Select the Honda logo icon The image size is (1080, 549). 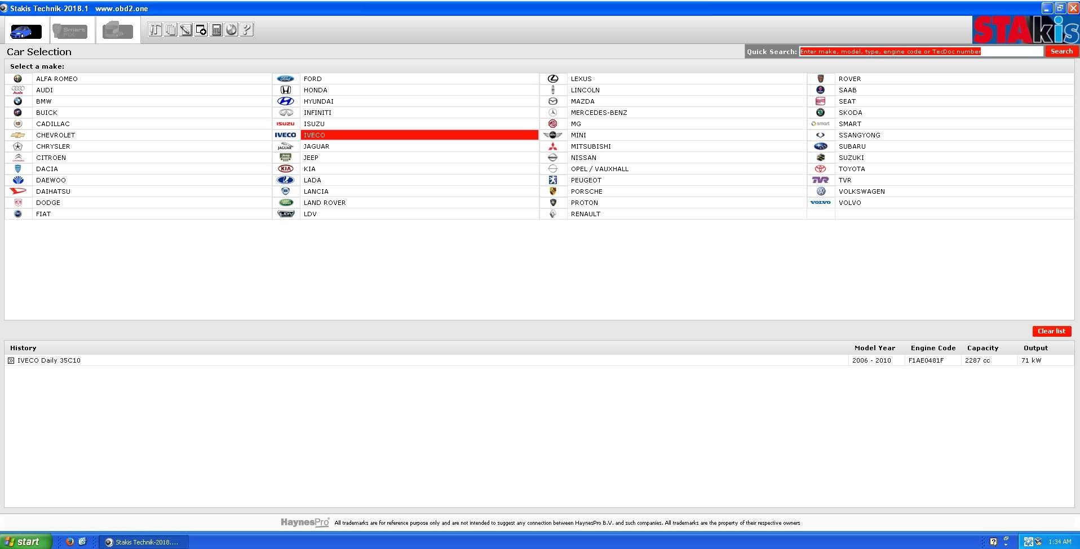[285, 90]
